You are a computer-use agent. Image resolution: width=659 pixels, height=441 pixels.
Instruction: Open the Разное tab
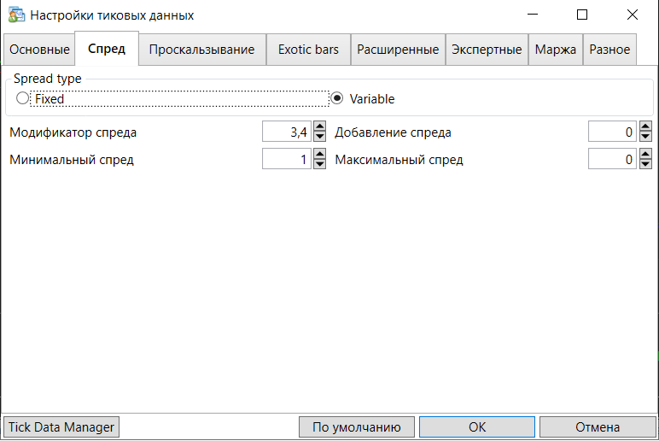(609, 50)
